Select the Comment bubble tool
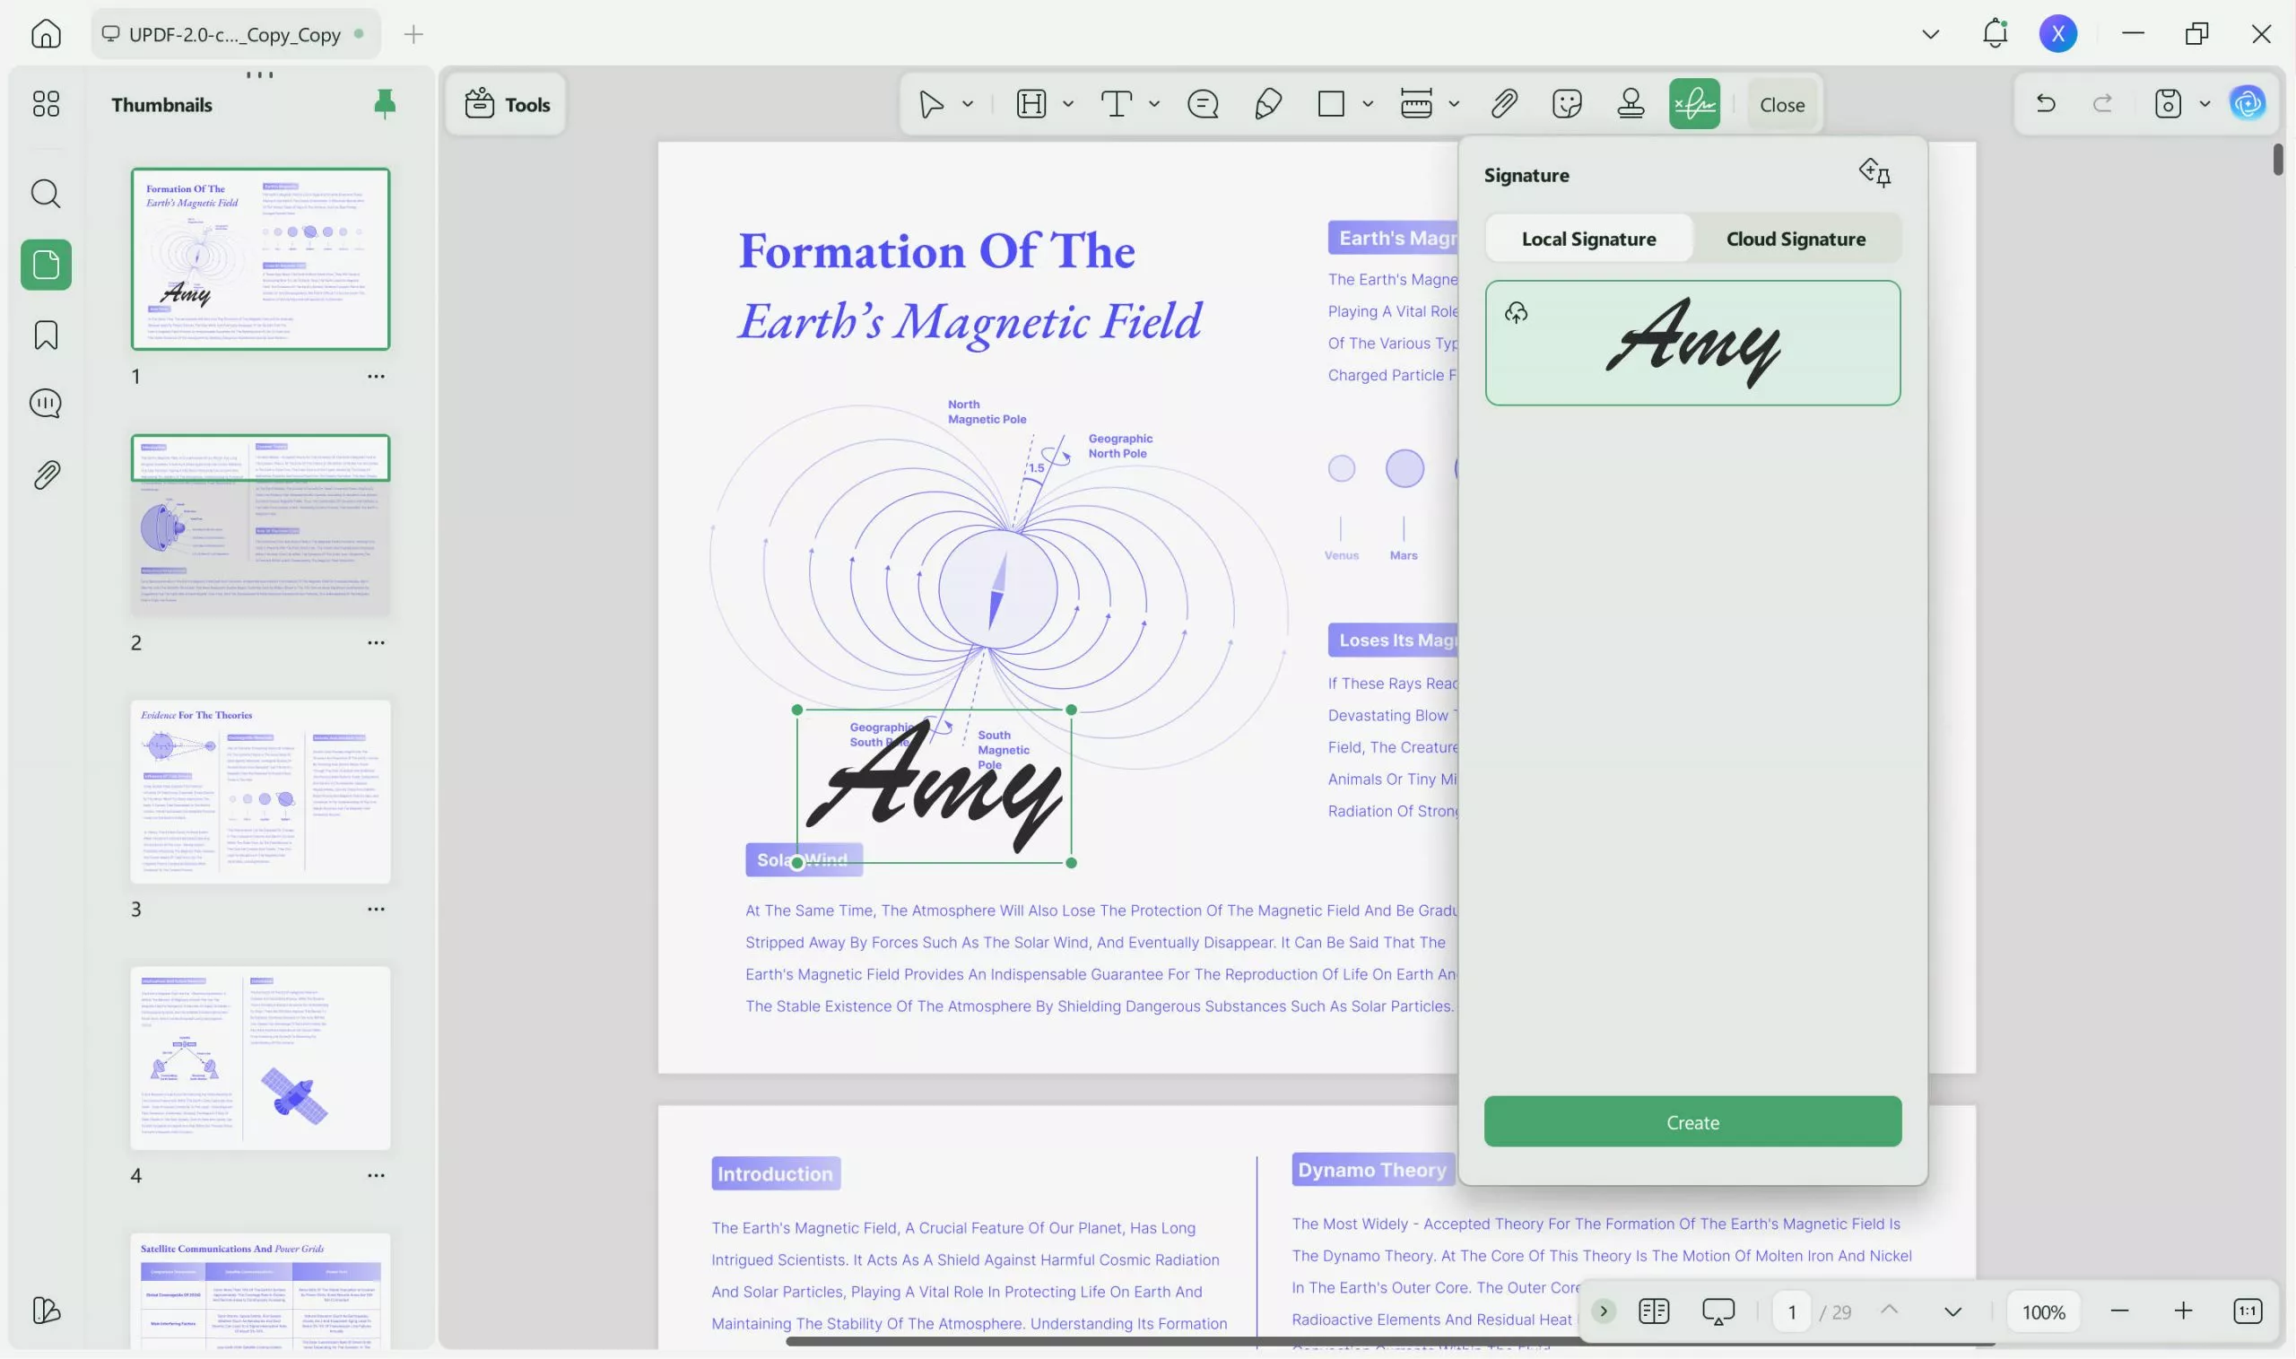 (1203, 103)
